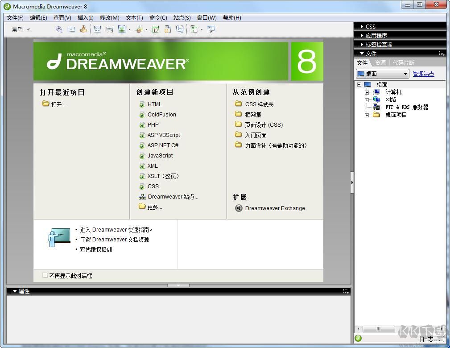Expand the 计算机 tree item
Screen dimensions: 450x348
(367, 92)
